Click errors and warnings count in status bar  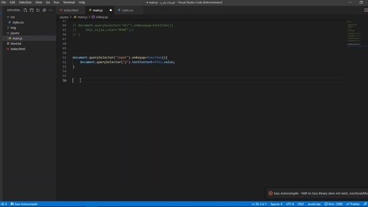pos(4,204)
